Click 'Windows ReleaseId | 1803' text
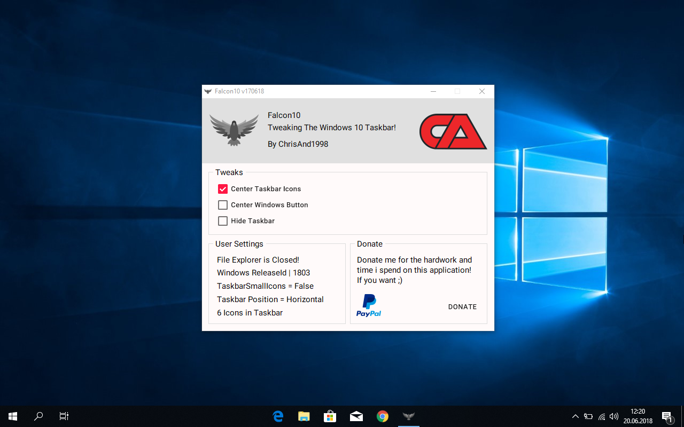Image resolution: width=684 pixels, height=427 pixels. [x=263, y=273]
